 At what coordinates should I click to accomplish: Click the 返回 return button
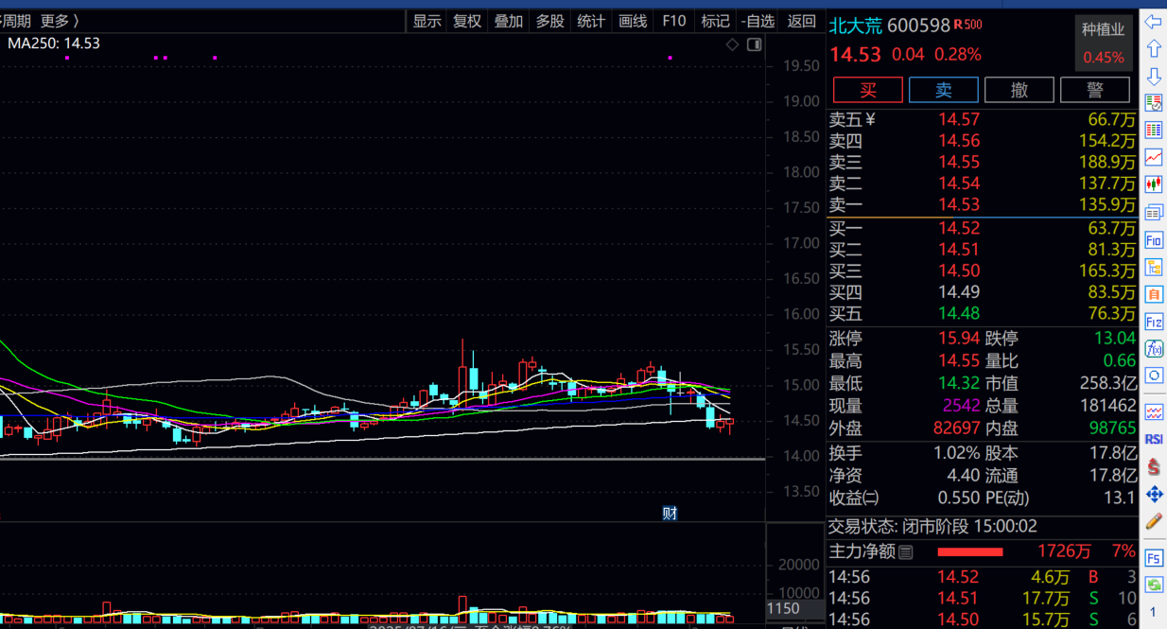tap(801, 21)
